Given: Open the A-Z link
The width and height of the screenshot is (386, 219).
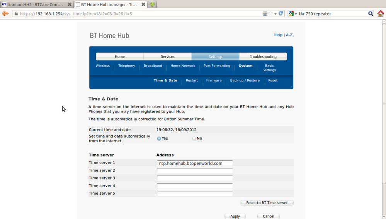Looking at the screenshot, I should (289, 35).
